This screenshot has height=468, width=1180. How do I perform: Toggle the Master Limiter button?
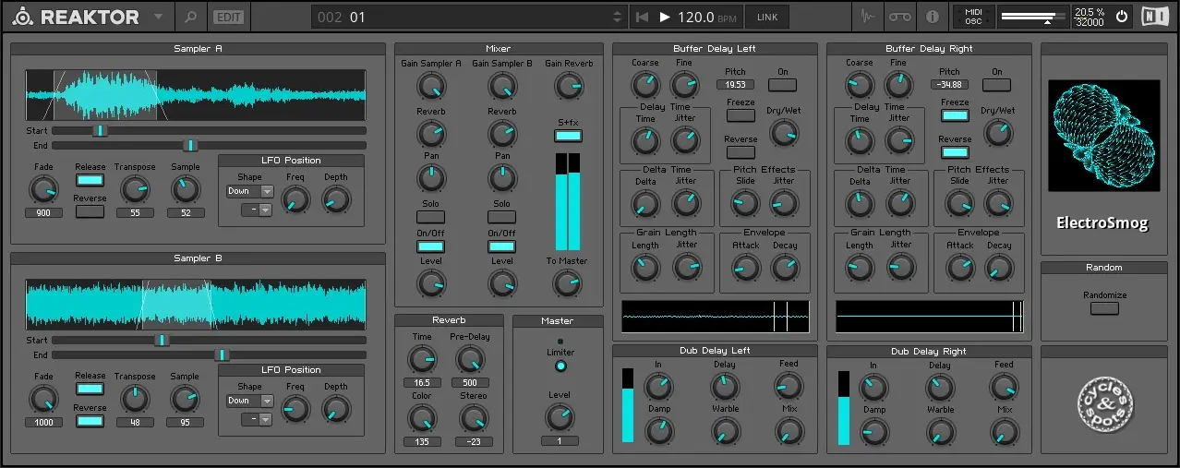click(x=560, y=366)
